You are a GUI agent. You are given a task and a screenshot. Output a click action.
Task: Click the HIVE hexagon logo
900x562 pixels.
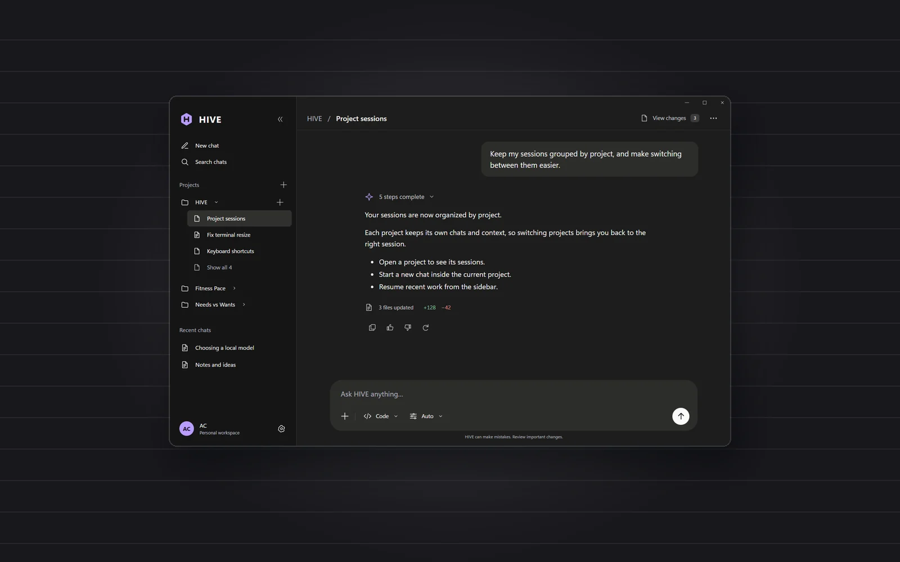pyautogui.click(x=186, y=119)
